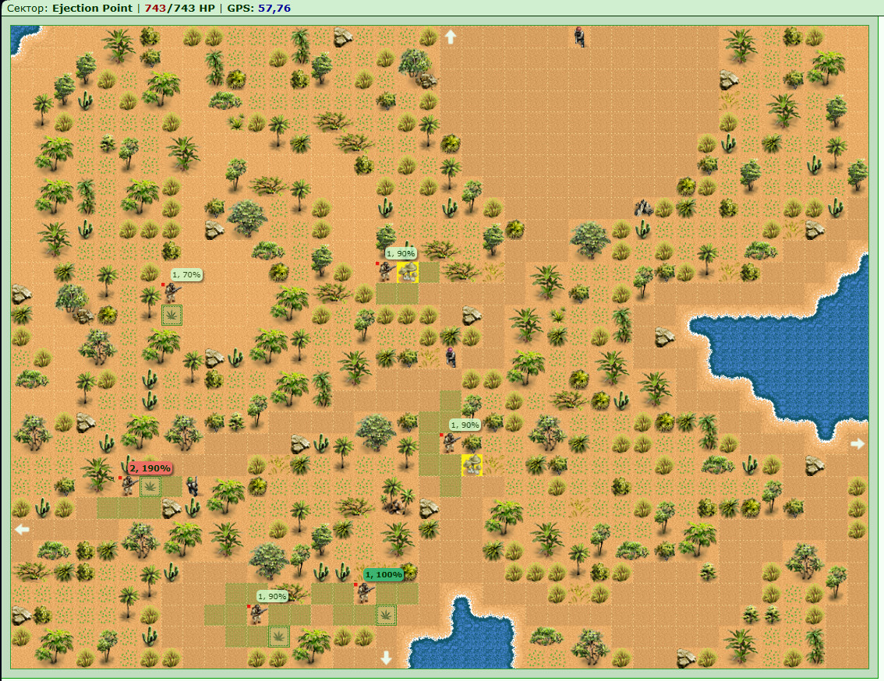Click the green-helmeted character near "2, 190%"

[x=193, y=486]
